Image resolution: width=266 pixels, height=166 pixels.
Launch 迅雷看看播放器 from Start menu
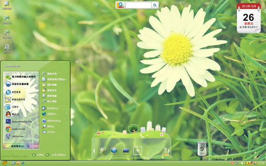pyautogui.click(x=17, y=84)
